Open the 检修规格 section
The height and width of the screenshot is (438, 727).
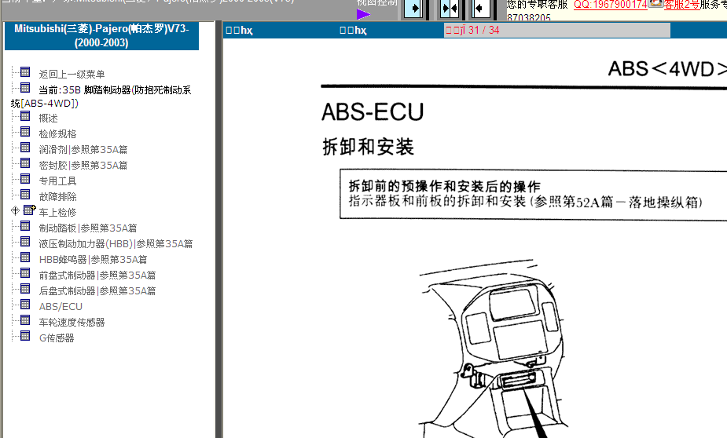tap(57, 134)
